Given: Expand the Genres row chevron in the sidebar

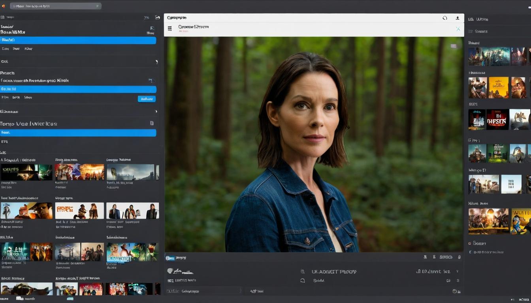Looking at the screenshot, I should click(x=156, y=112).
